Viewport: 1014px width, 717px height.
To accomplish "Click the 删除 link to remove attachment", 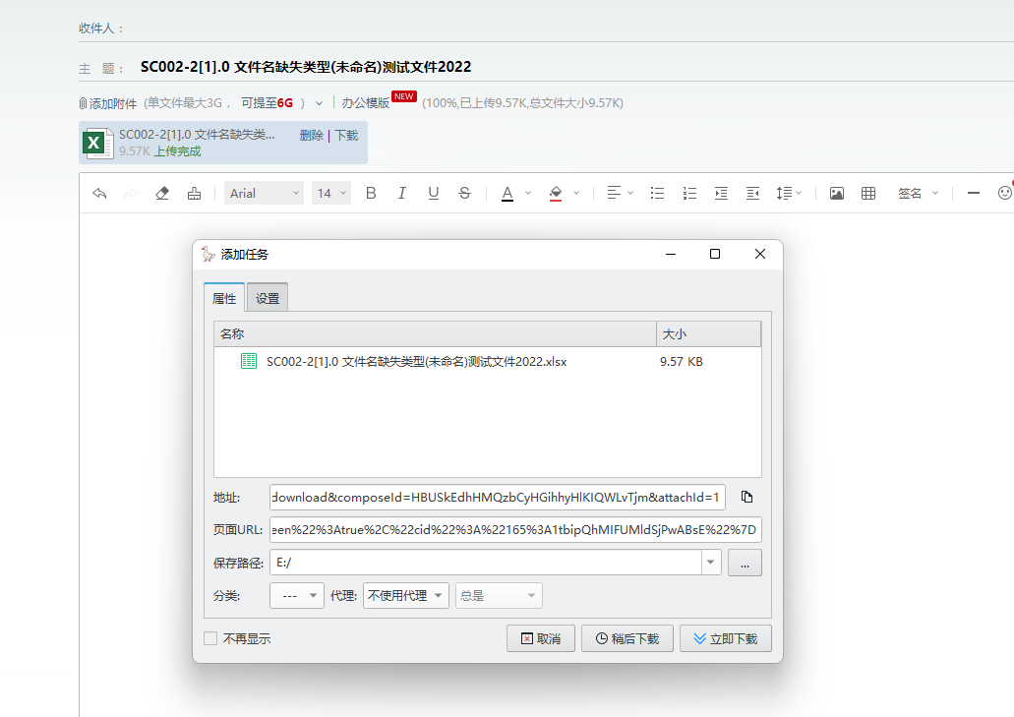I will coord(311,136).
